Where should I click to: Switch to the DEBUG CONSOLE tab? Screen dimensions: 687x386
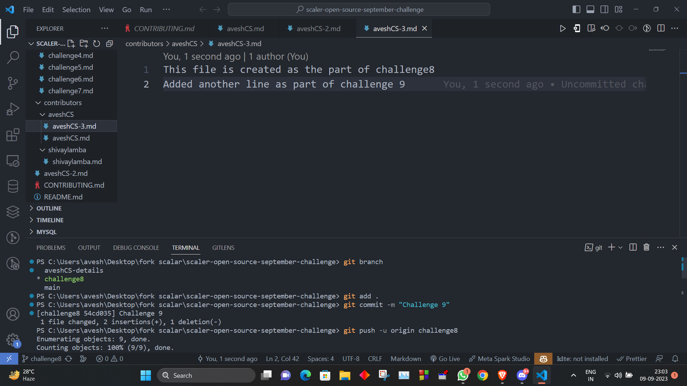[x=136, y=248]
